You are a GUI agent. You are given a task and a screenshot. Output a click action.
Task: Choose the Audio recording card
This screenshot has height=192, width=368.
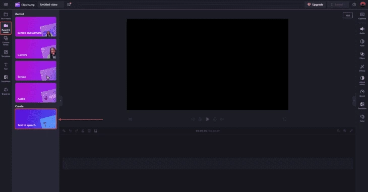tap(36, 93)
